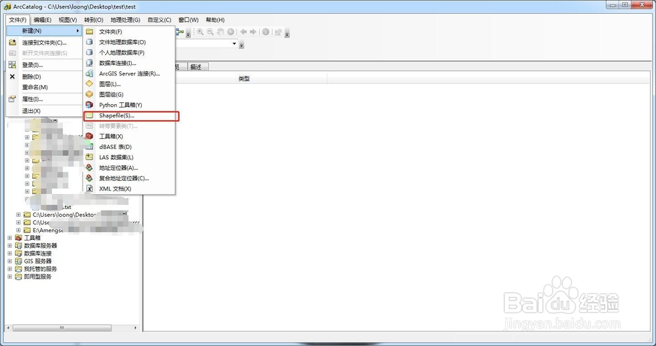Open the 帮助(H) menu

pos(215,20)
